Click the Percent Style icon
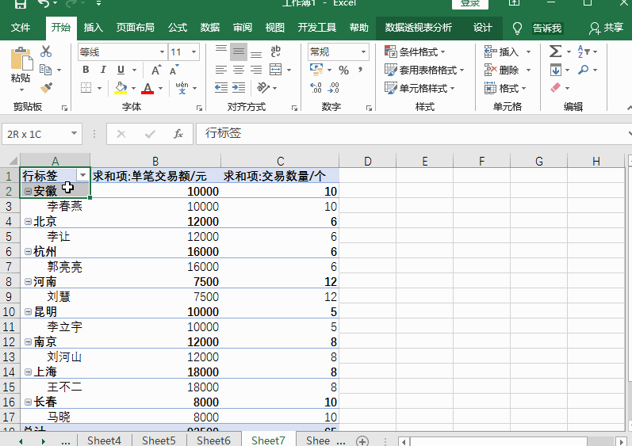The image size is (632, 446). 343,70
